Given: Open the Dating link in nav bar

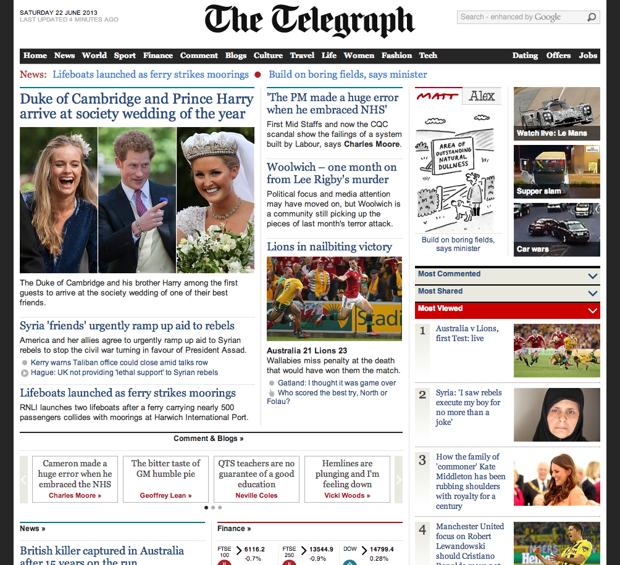Looking at the screenshot, I should tap(525, 56).
